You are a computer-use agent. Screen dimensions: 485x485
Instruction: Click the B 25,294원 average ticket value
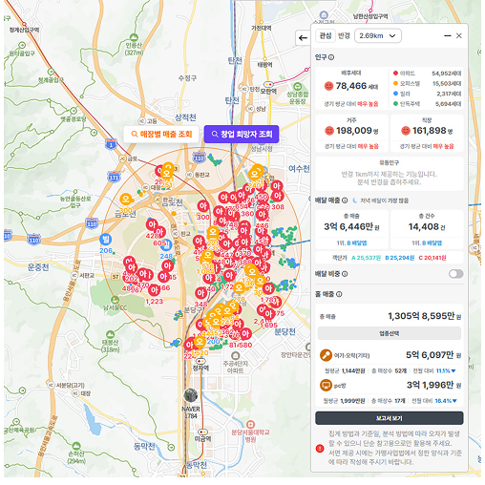tap(400, 258)
